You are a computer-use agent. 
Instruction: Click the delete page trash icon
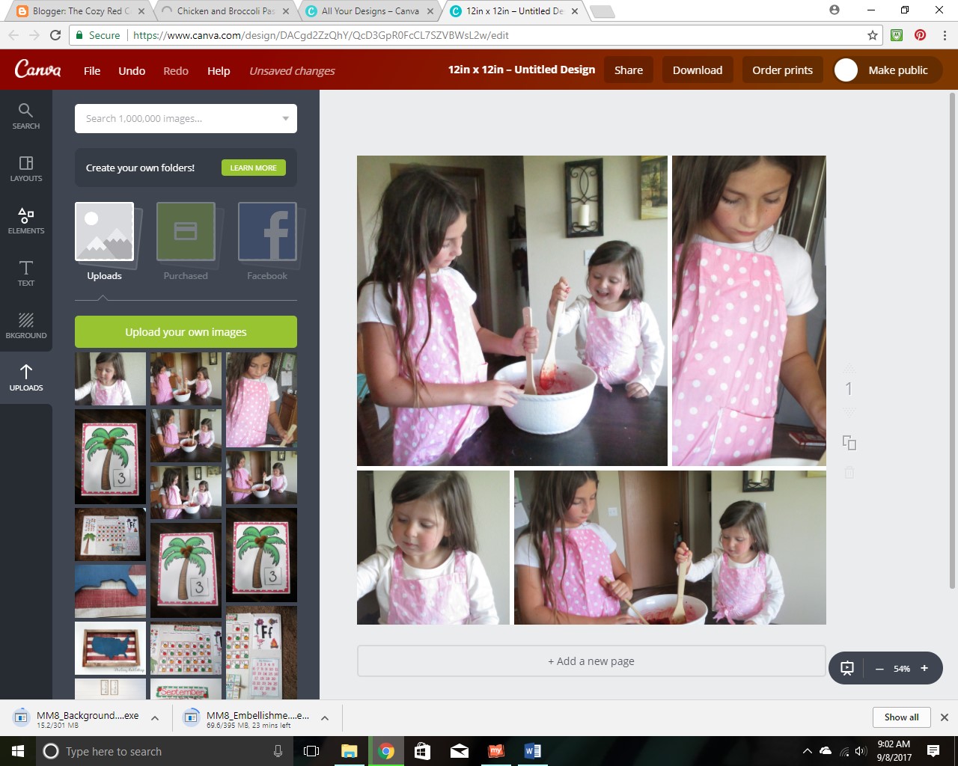(x=849, y=472)
